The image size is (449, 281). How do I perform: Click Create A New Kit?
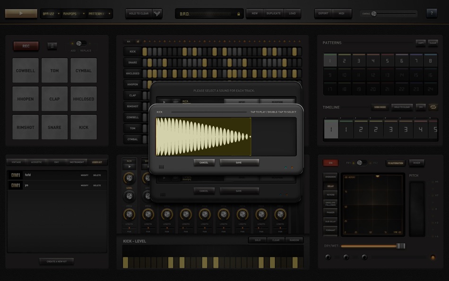coord(56,261)
